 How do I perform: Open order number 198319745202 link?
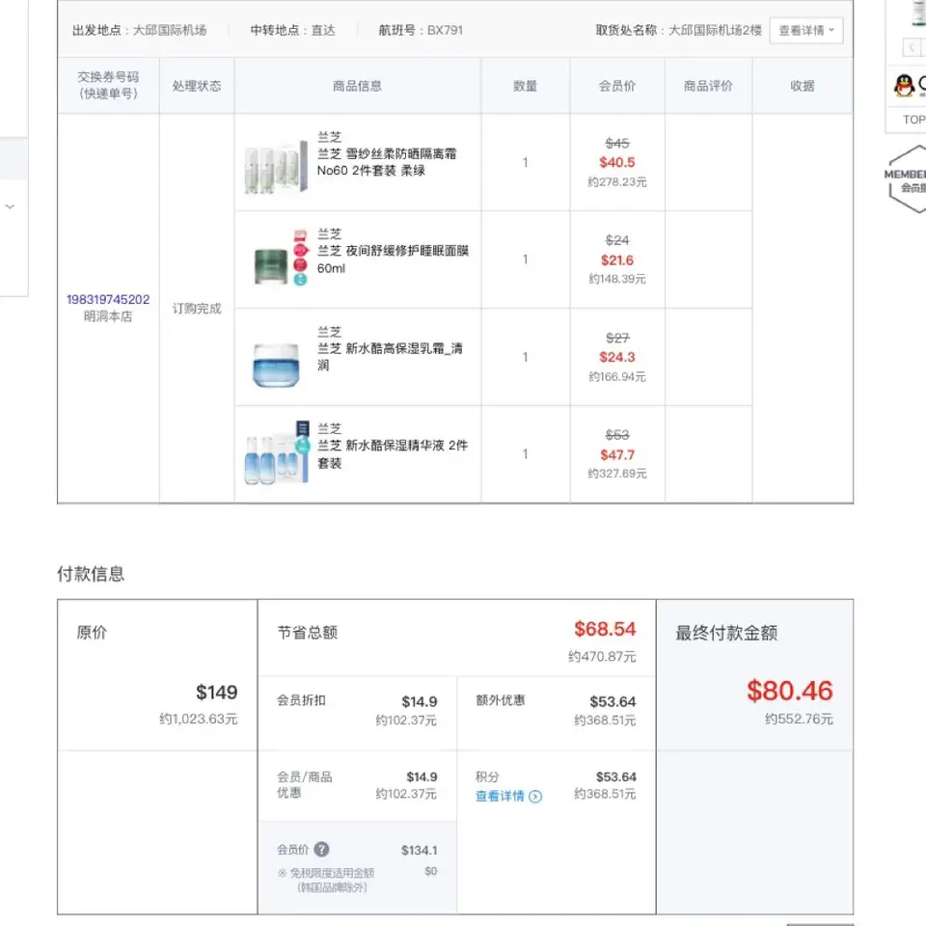(x=108, y=299)
